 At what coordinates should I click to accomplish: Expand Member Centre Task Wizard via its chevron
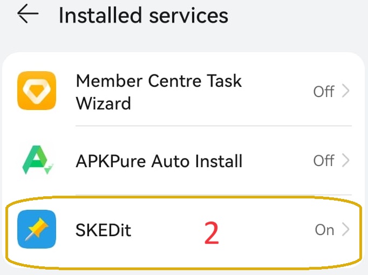pos(346,91)
